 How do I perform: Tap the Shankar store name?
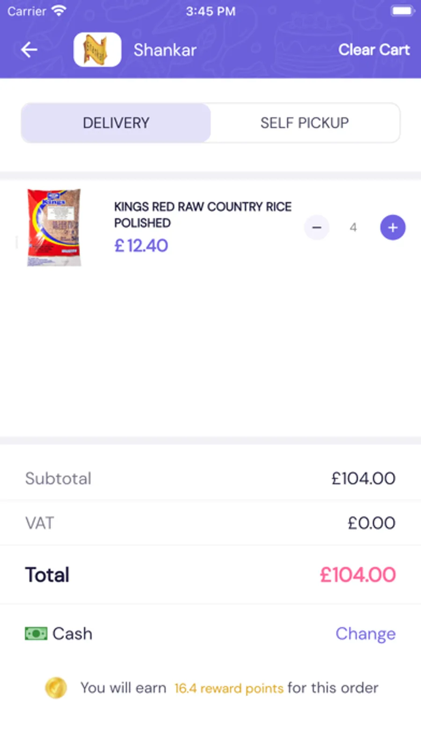[x=165, y=50]
